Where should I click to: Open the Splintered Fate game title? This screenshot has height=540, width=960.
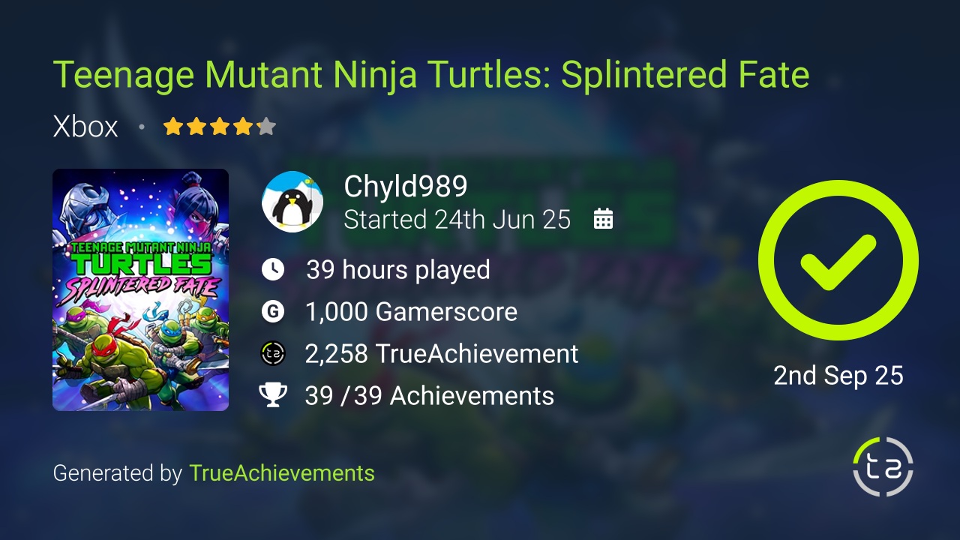click(431, 75)
